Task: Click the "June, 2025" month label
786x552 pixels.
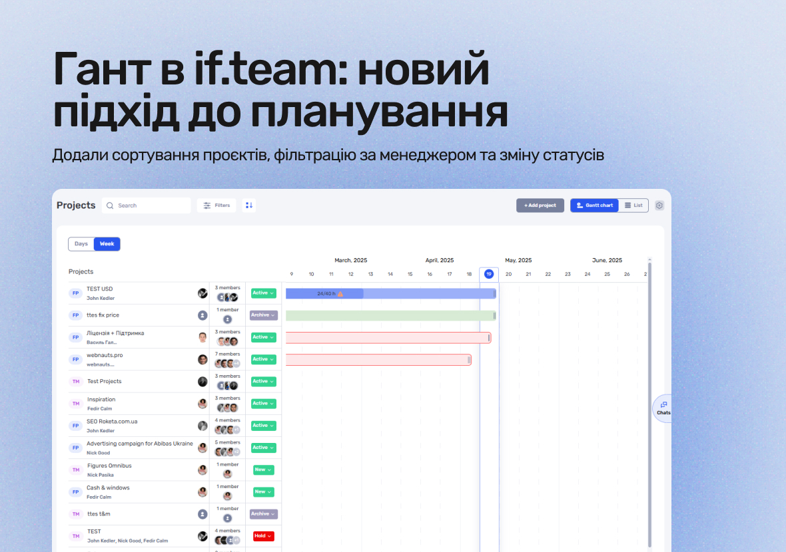Action: pyautogui.click(x=607, y=260)
